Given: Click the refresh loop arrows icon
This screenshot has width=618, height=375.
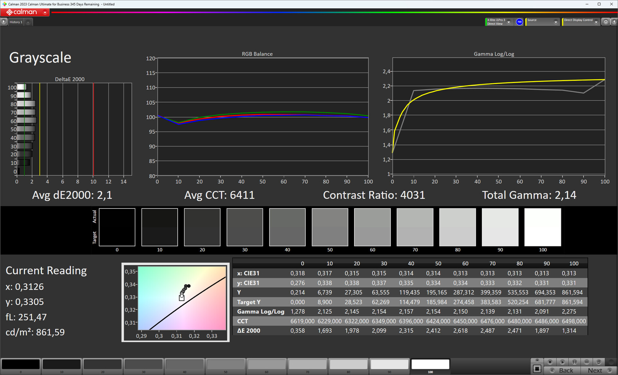Looking at the screenshot, I should coord(599,362).
